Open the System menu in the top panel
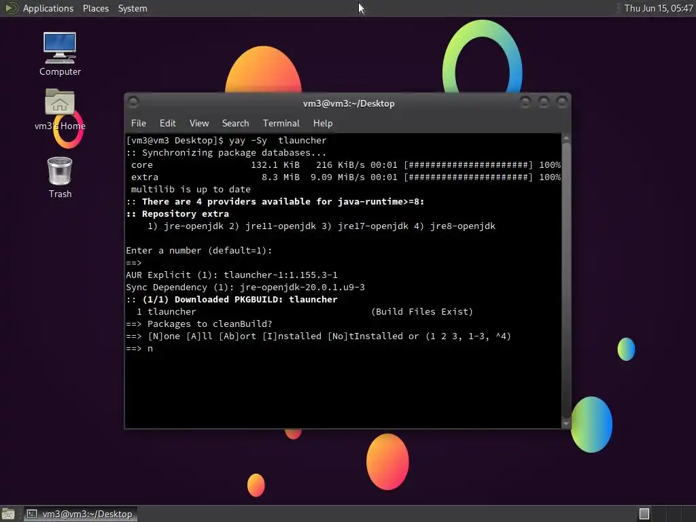The width and height of the screenshot is (696, 522). 133,8
